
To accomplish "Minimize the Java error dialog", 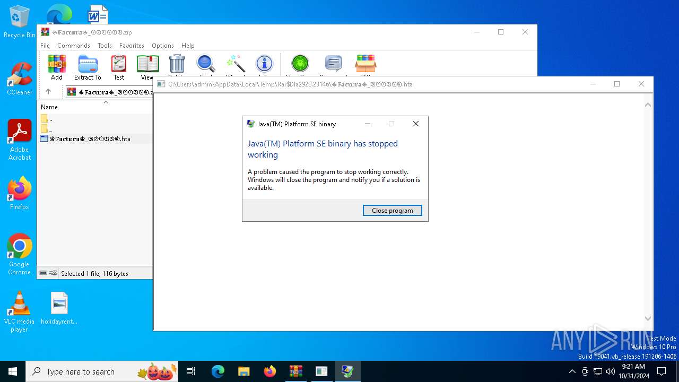I will tap(368, 124).
